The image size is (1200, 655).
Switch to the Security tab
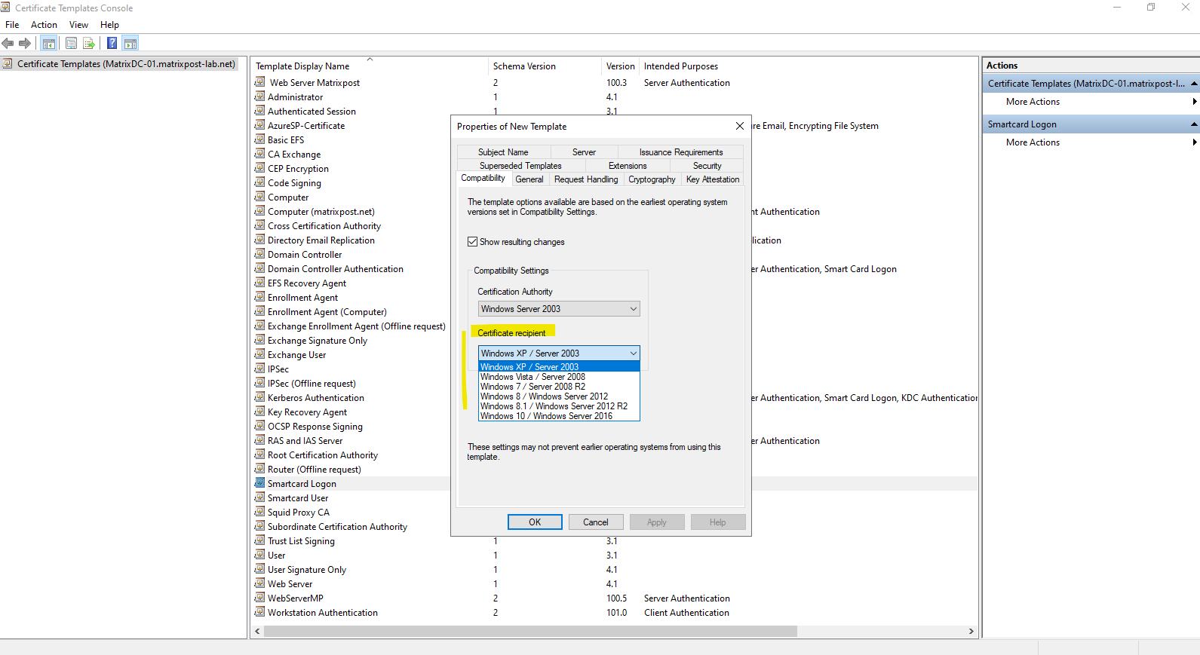pyautogui.click(x=707, y=166)
